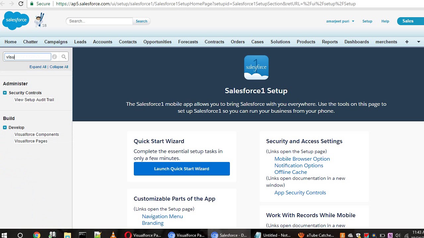Open the Home tab
This screenshot has width=424, height=238.
tap(11, 42)
